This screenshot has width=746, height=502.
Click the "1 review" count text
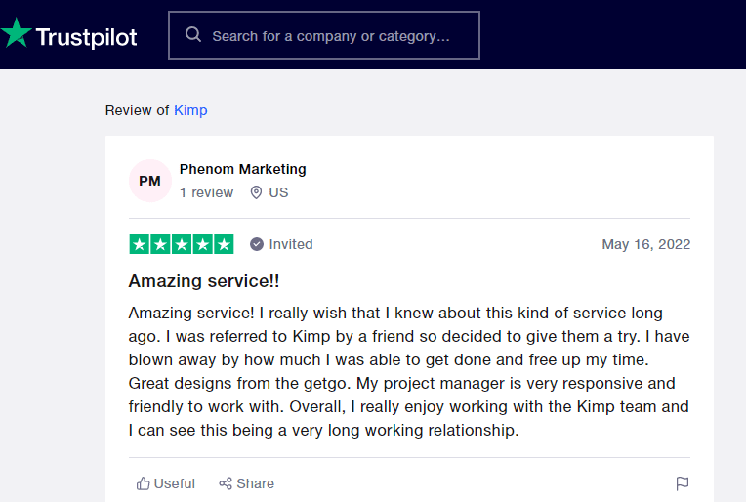(206, 192)
